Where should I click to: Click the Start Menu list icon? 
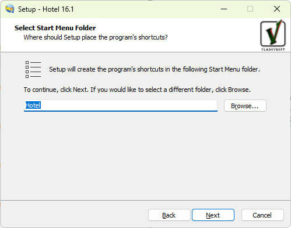[33, 69]
